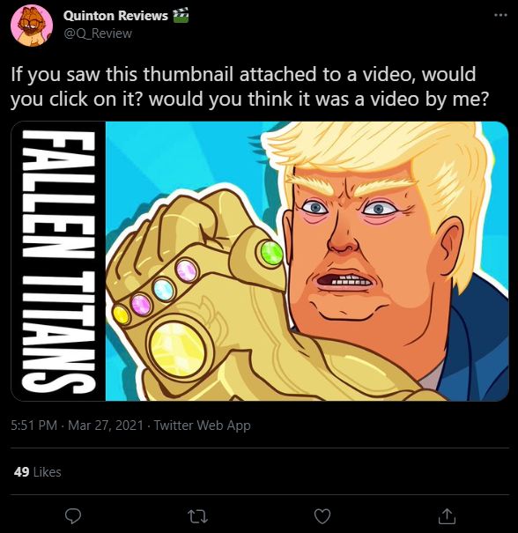This screenshot has height=533, width=518.
Task: Open the 5:51 PM Mar 27, 2021 timestamp
Action: click(78, 426)
